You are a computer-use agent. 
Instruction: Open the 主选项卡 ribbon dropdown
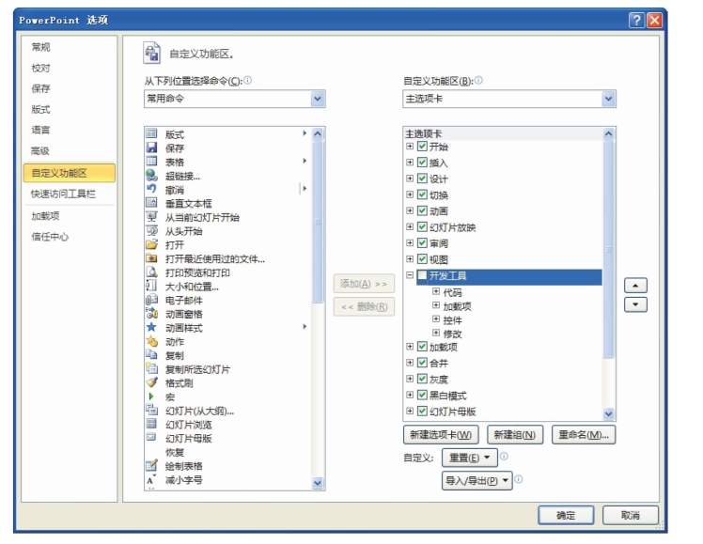coord(608,99)
